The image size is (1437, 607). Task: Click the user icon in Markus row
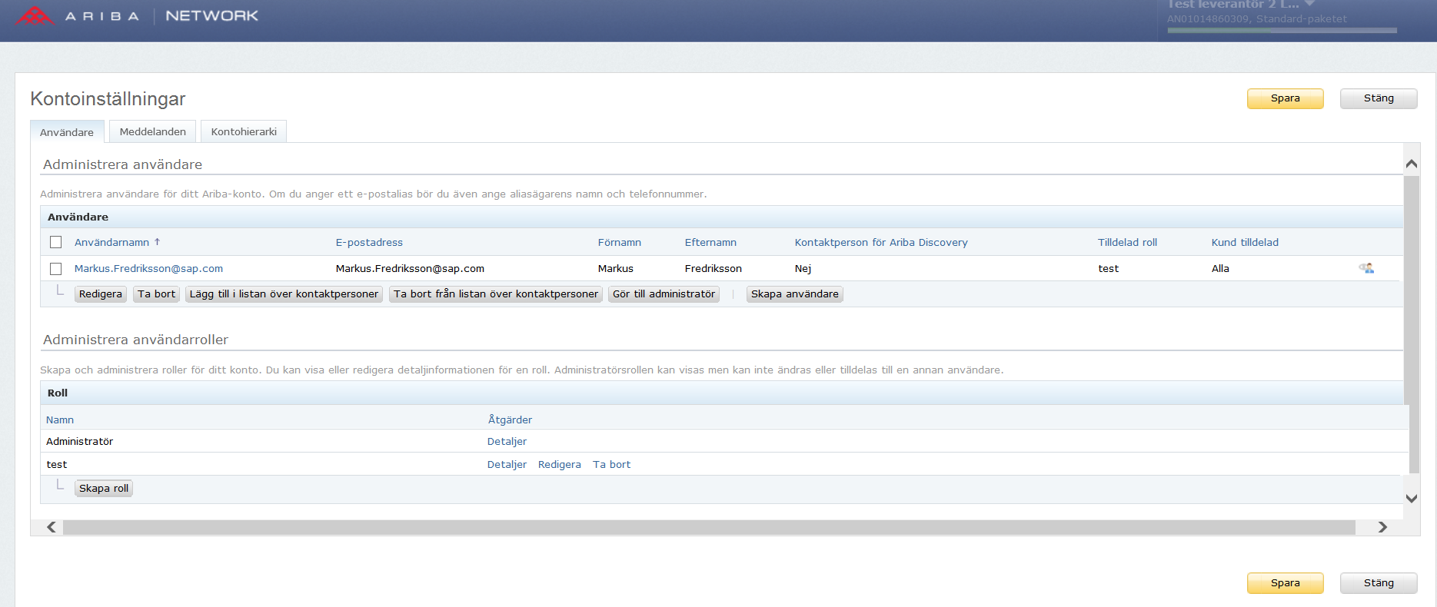tap(1366, 268)
